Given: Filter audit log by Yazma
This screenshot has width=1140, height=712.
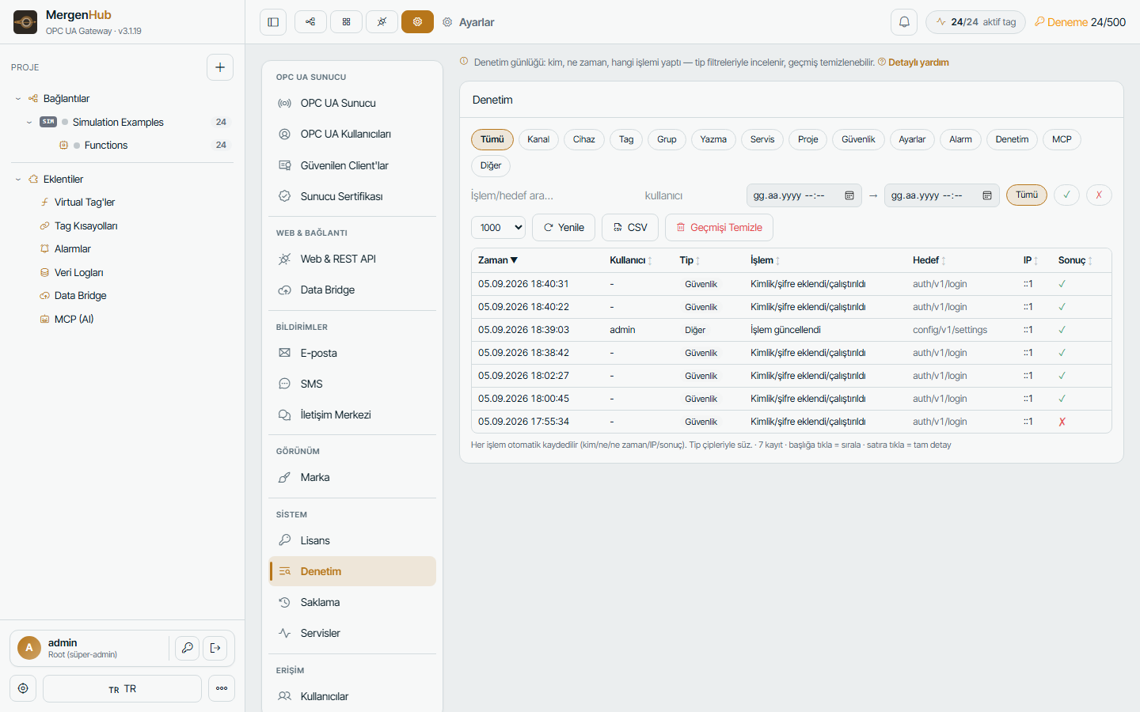Looking at the screenshot, I should 713,139.
